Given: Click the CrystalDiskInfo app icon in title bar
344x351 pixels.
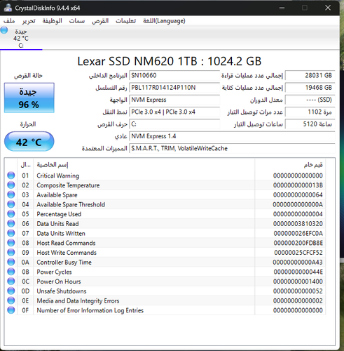Looking at the screenshot, I should click(8, 8).
